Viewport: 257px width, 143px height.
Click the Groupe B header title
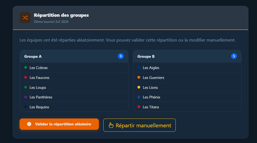point(146,56)
